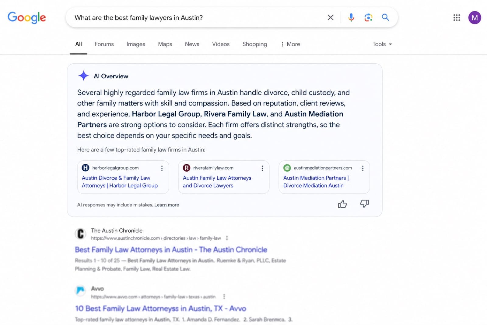Screen dimensions: 487x325
Task: Click the harborlegalgroup.com H favicon
Action: click(86, 168)
